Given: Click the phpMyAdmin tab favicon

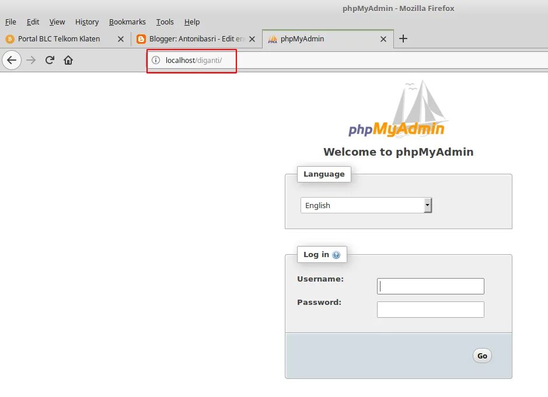Looking at the screenshot, I should (x=273, y=39).
